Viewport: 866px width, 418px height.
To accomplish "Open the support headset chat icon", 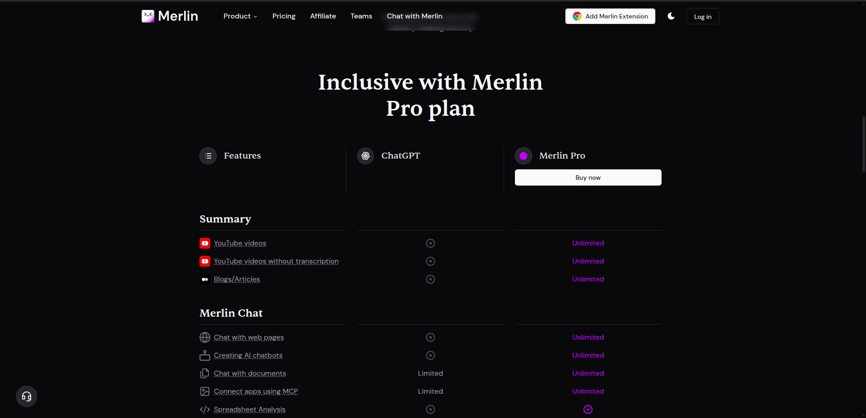I will pyautogui.click(x=27, y=396).
